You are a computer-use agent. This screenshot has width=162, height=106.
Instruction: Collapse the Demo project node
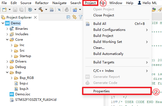tap(3, 23)
